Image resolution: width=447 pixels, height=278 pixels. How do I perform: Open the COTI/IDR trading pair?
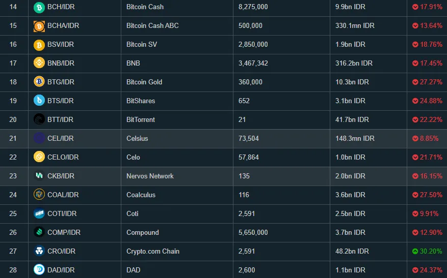[x=62, y=213]
